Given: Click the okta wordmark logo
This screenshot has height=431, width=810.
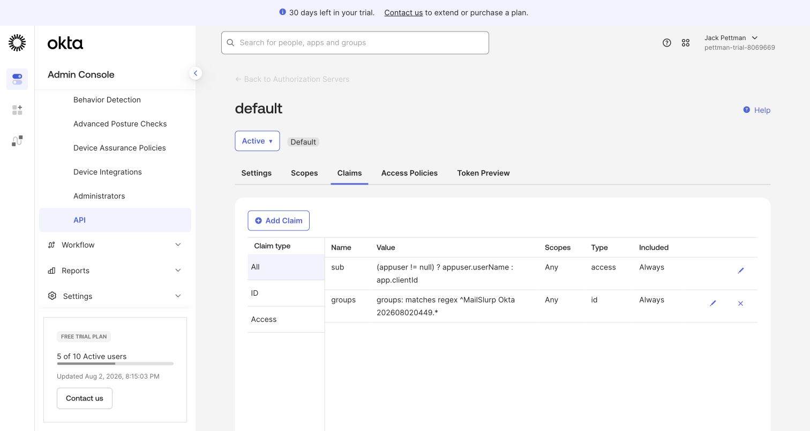Looking at the screenshot, I should tap(65, 43).
